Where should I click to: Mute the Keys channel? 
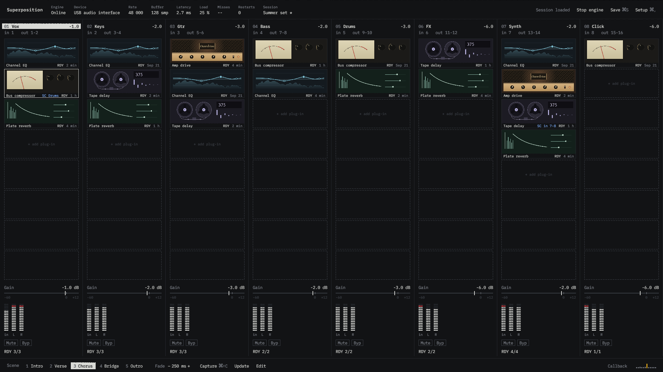(x=94, y=343)
